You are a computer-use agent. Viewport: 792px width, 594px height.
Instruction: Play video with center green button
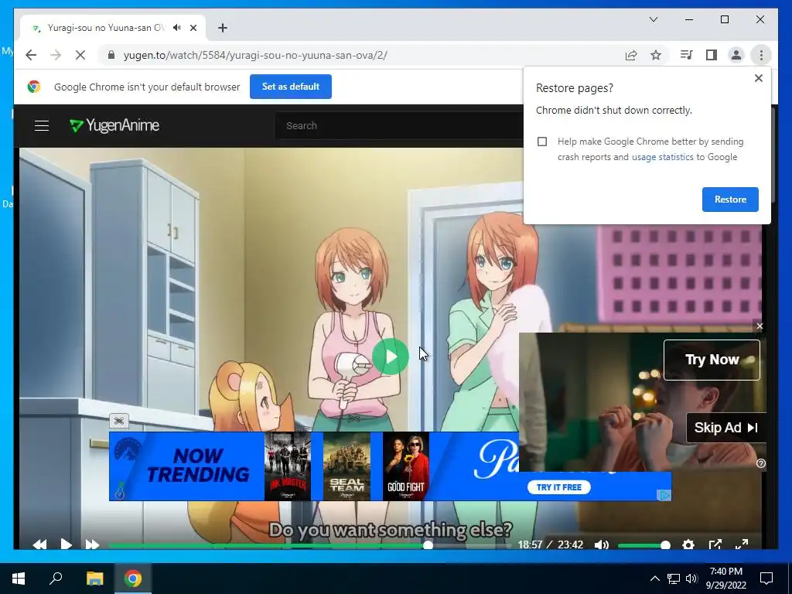point(391,357)
